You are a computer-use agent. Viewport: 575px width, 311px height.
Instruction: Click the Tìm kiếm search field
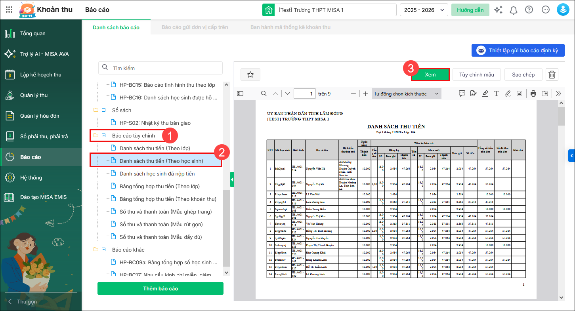tap(160, 68)
